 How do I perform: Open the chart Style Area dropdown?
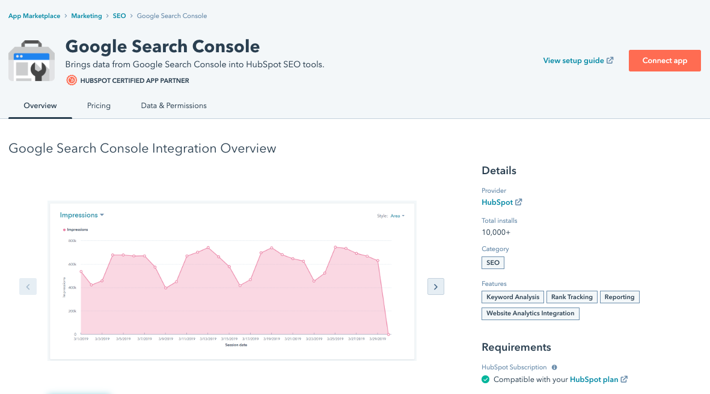pyautogui.click(x=397, y=216)
